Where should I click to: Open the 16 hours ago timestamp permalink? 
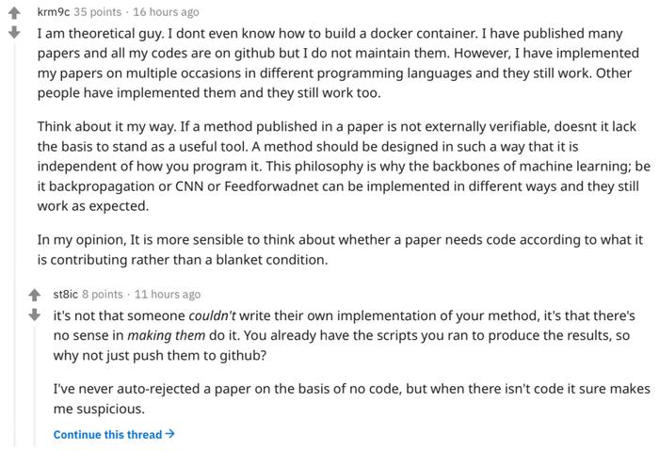coord(166,12)
